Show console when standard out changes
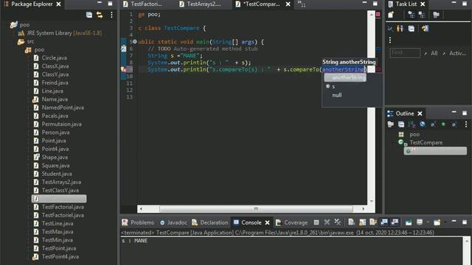The image size is (472, 265). tap(384, 222)
